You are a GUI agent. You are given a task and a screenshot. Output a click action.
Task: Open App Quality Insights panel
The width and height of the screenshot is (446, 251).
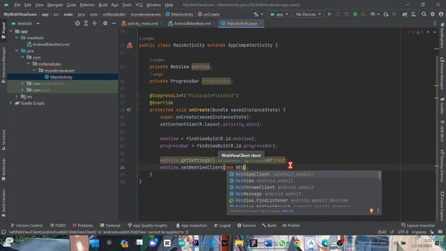[147, 225]
